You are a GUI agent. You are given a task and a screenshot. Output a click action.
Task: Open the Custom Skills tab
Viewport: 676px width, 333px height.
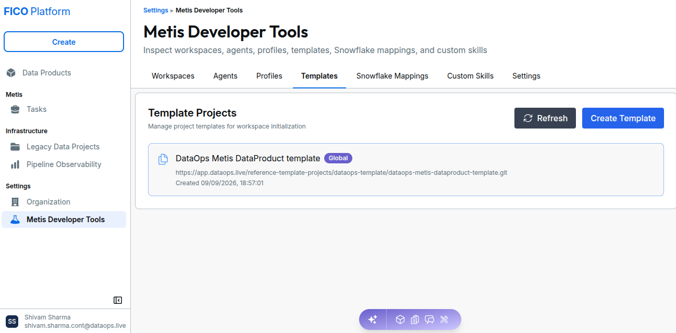click(x=470, y=76)
